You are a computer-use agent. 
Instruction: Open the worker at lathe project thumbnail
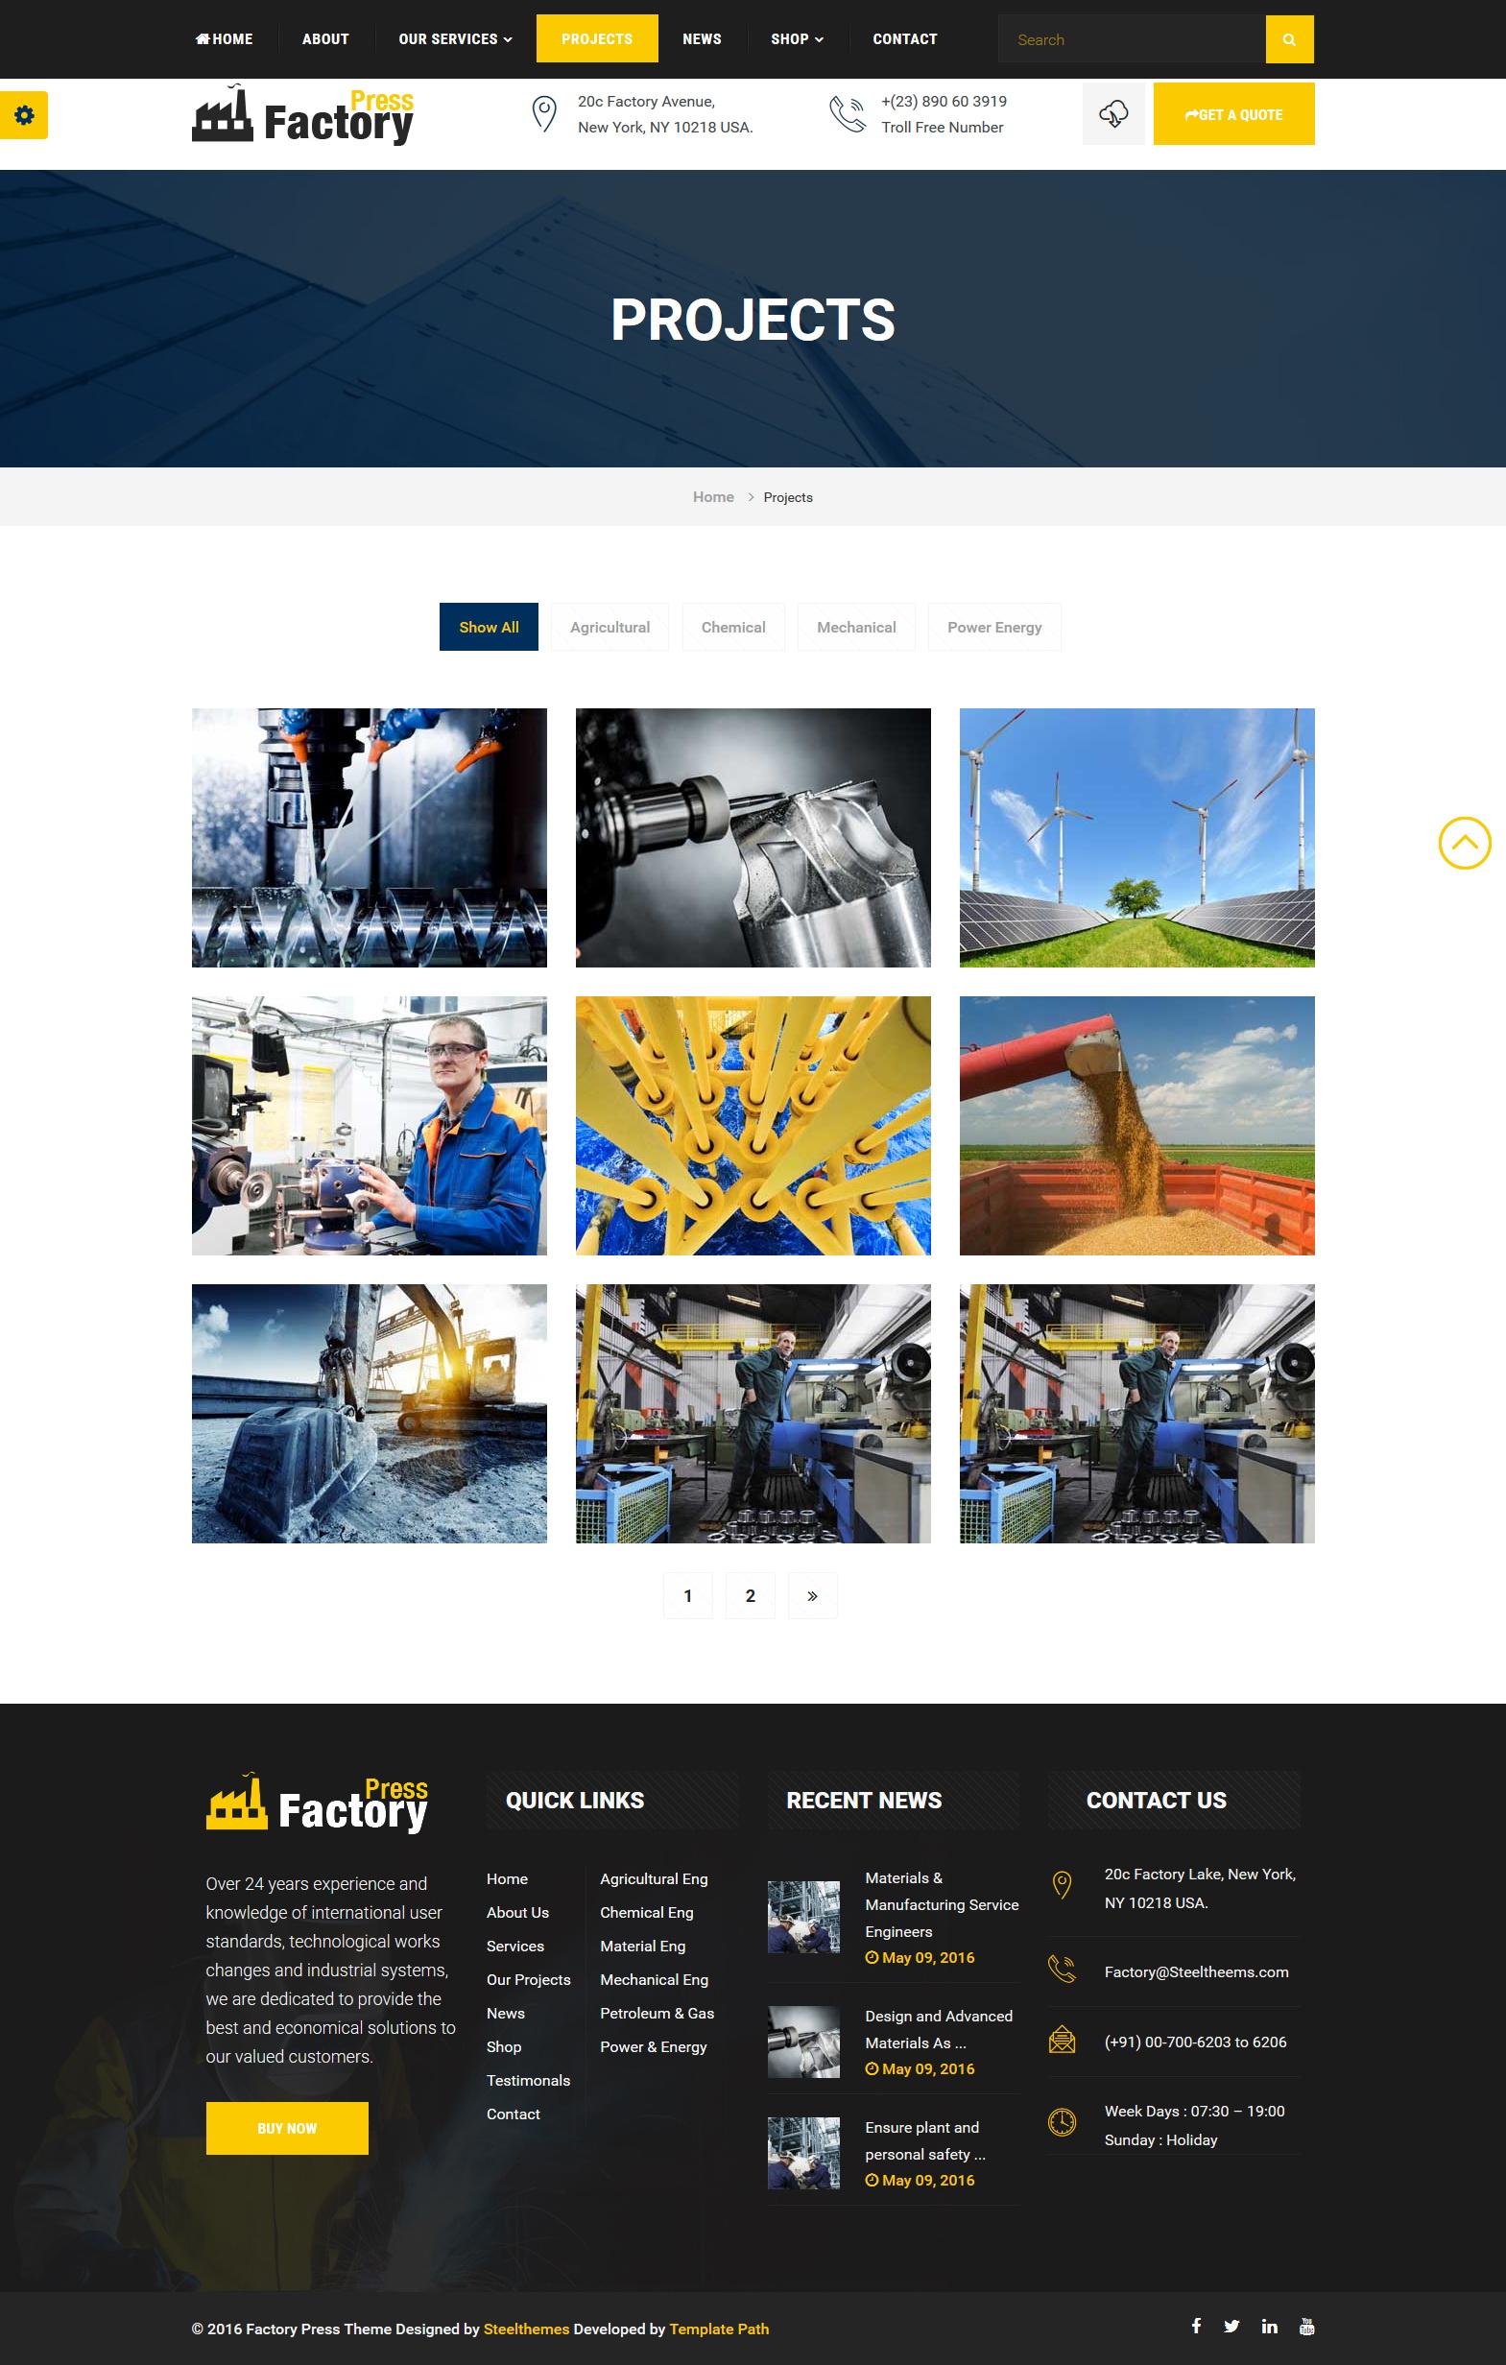tap(370, 1126)
